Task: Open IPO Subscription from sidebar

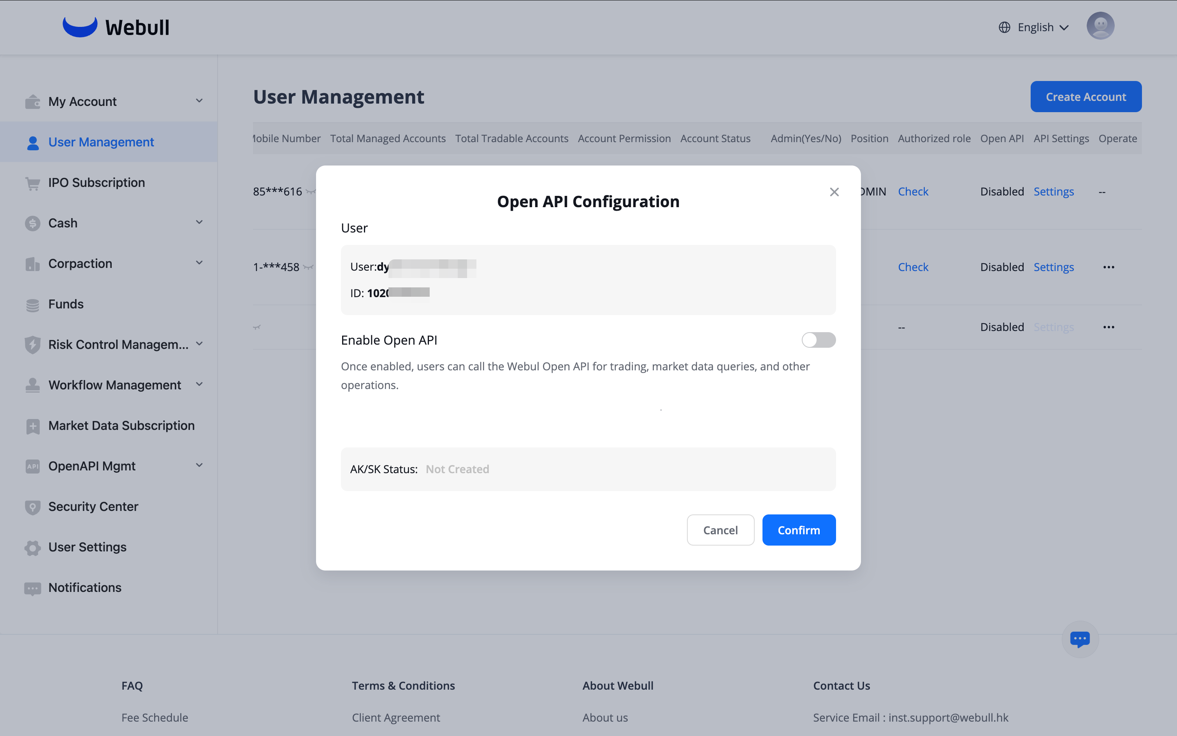Action: coord(96,183)
